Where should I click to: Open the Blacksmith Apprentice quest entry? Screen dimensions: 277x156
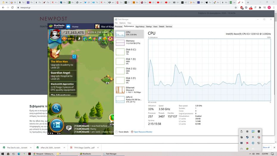(63, 87)
